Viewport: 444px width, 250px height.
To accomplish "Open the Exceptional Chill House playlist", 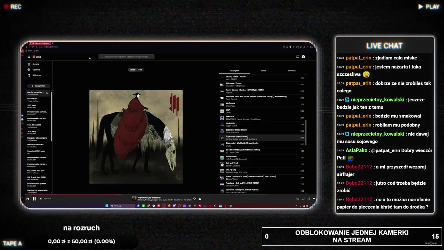I will pos(38,152).
